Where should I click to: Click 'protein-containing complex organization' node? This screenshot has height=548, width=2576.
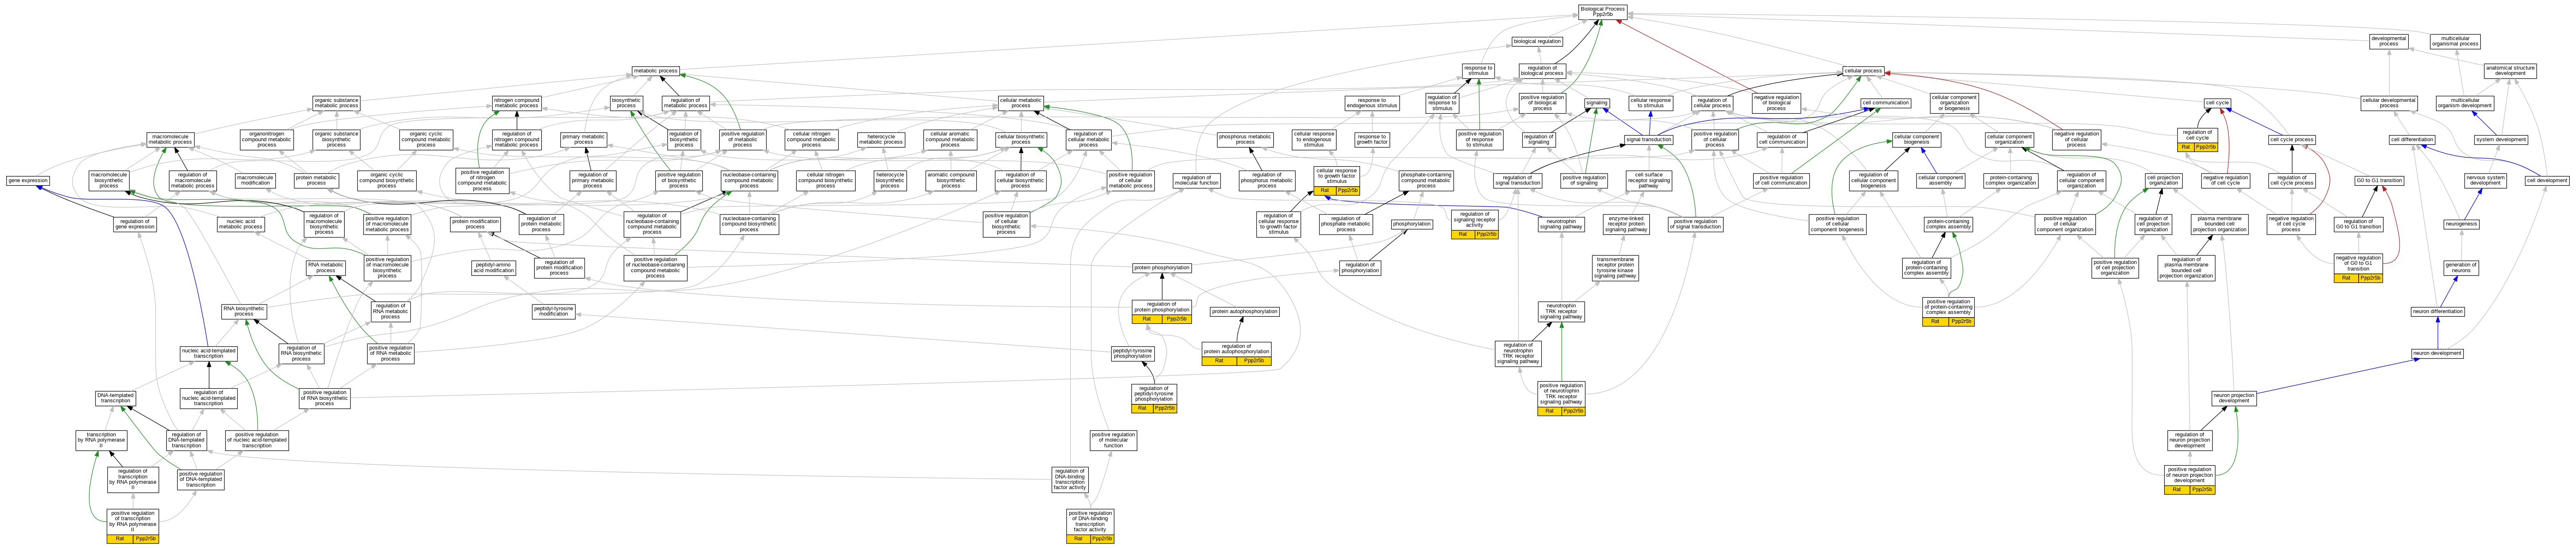coord(2010,180)
